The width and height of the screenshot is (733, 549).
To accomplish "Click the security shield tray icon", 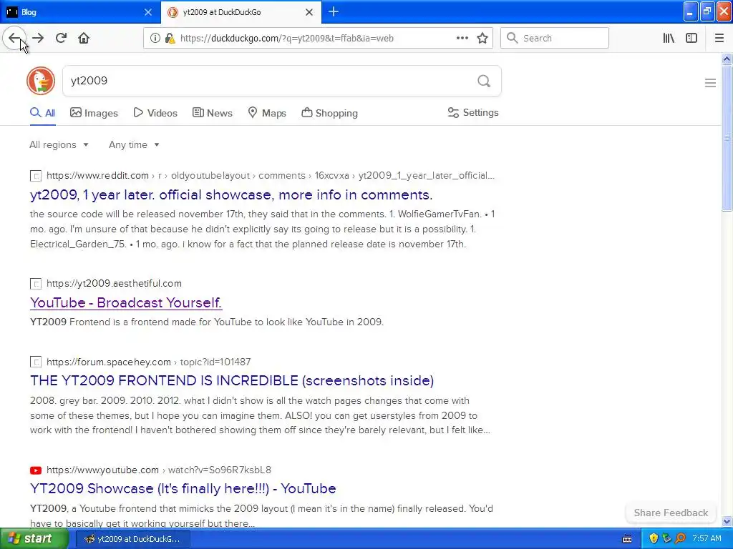I will click(x=654, y=538).
